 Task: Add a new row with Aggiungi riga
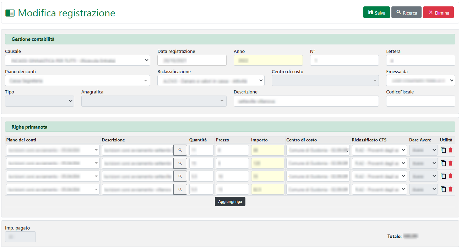230,201
